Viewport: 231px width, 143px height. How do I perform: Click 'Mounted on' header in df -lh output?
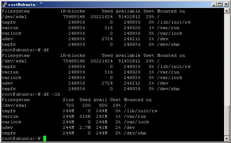click(138, 100)
